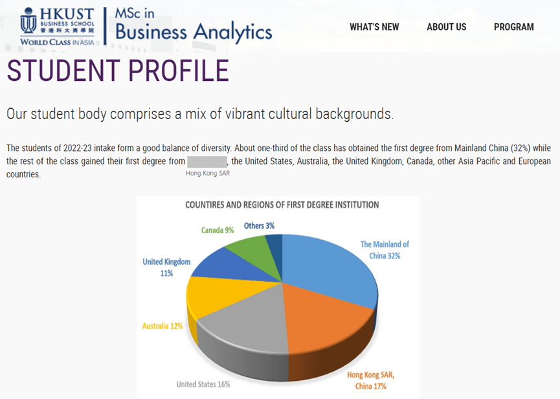Open the PROGRAM menu
Screen dimensions: 560x399
tap(513, 27)
